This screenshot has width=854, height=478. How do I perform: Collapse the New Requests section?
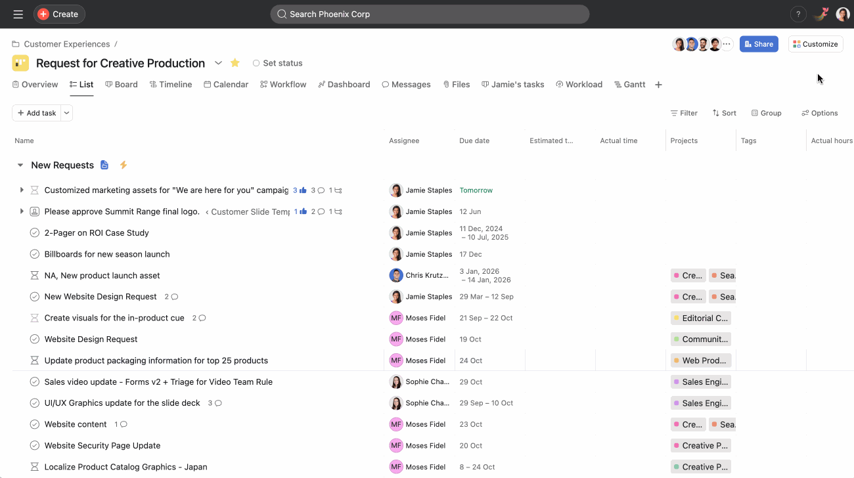click(x=20, y=165)
